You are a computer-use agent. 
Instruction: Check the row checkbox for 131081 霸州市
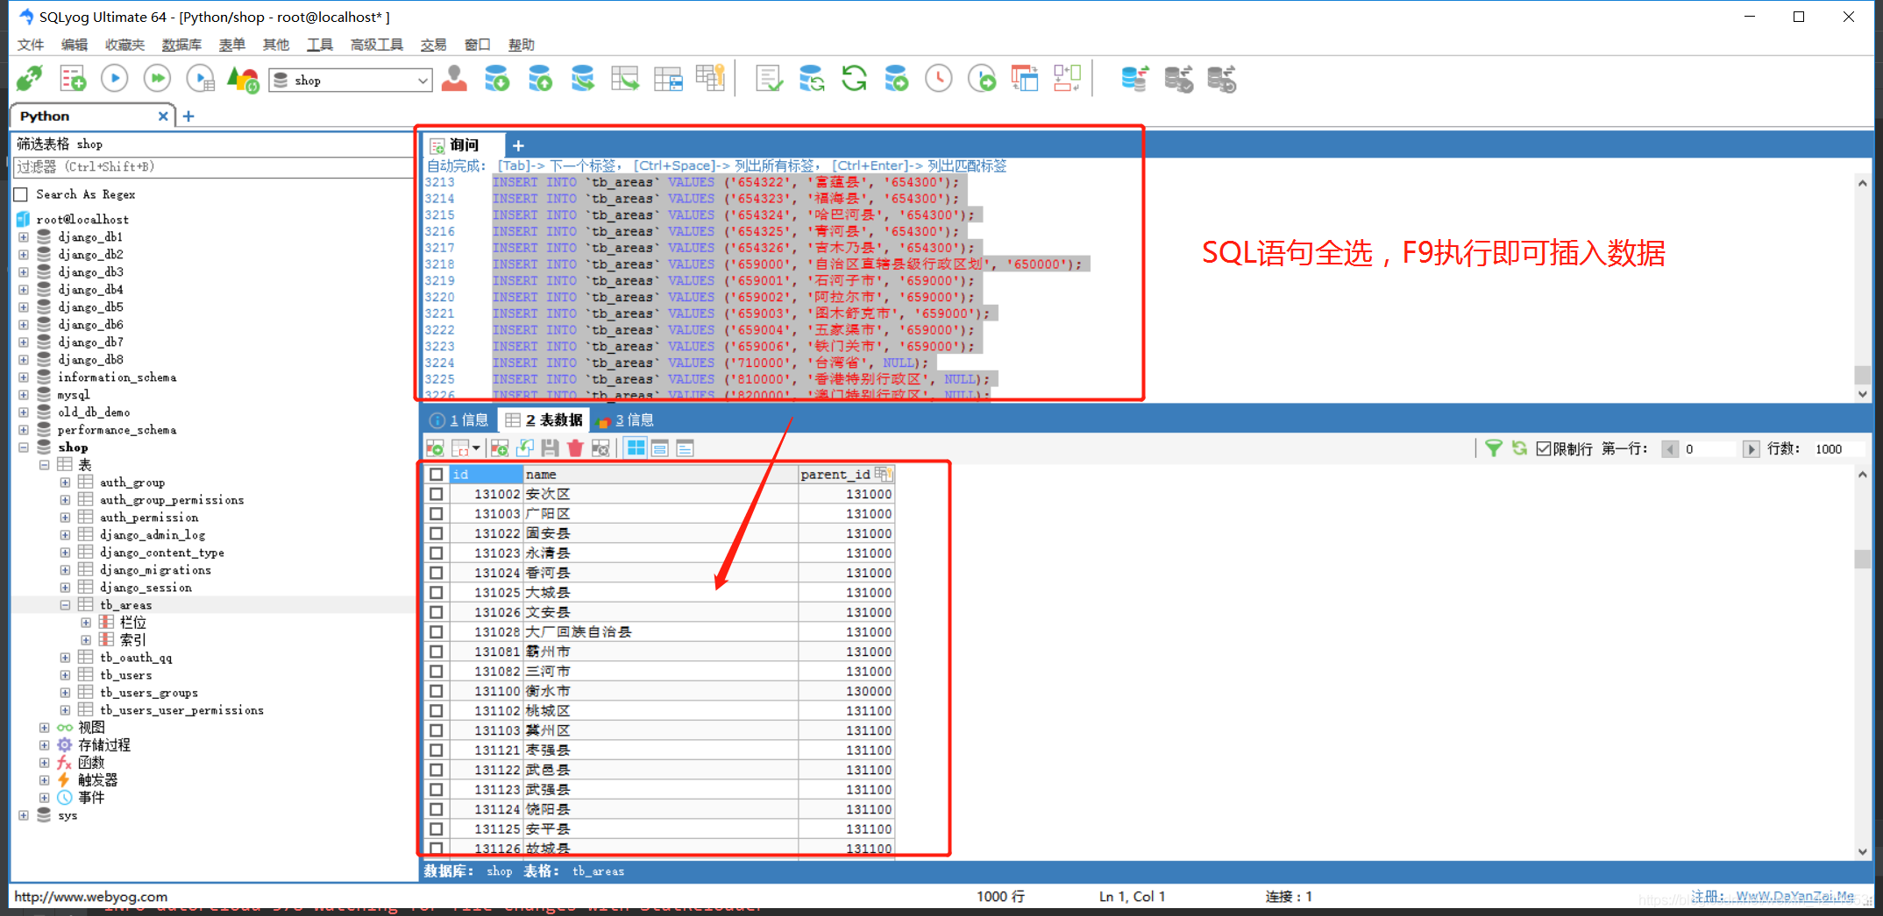(437, 652)
